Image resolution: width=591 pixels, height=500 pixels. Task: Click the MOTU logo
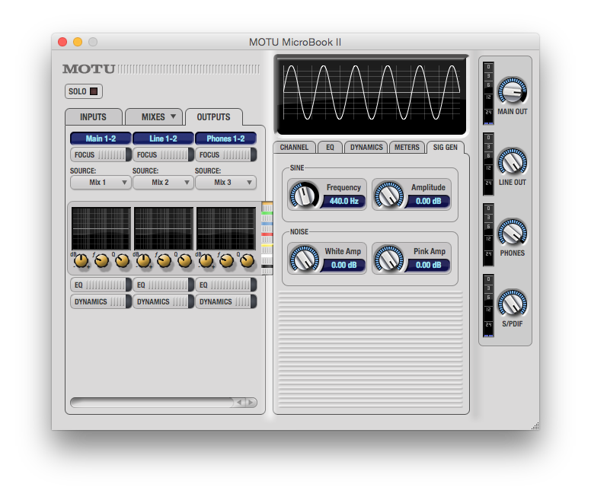point(88,69)
